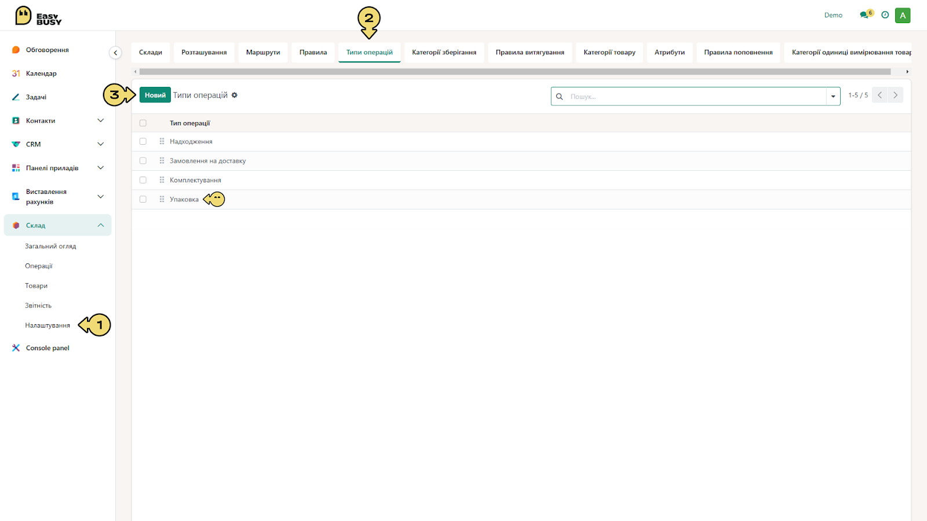This screenshot has height=521, width=927.
Task: Open the chat messages icon
Action: point(864,15)
